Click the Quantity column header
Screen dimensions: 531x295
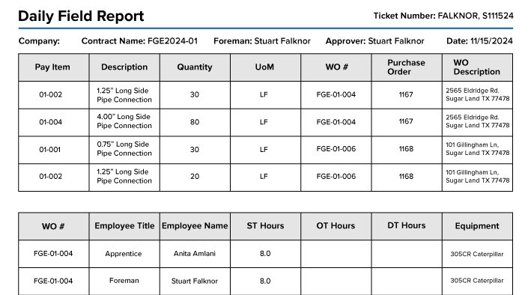pyautogui.click(x=195, y=67)
